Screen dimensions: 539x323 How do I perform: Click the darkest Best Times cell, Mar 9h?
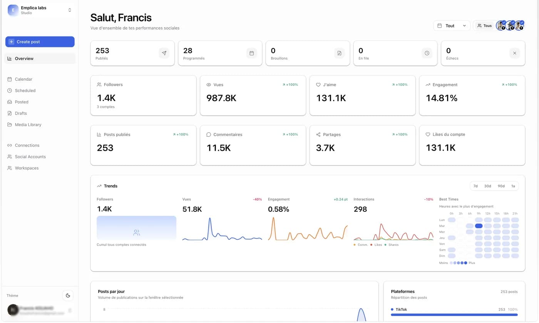(479, 226)
